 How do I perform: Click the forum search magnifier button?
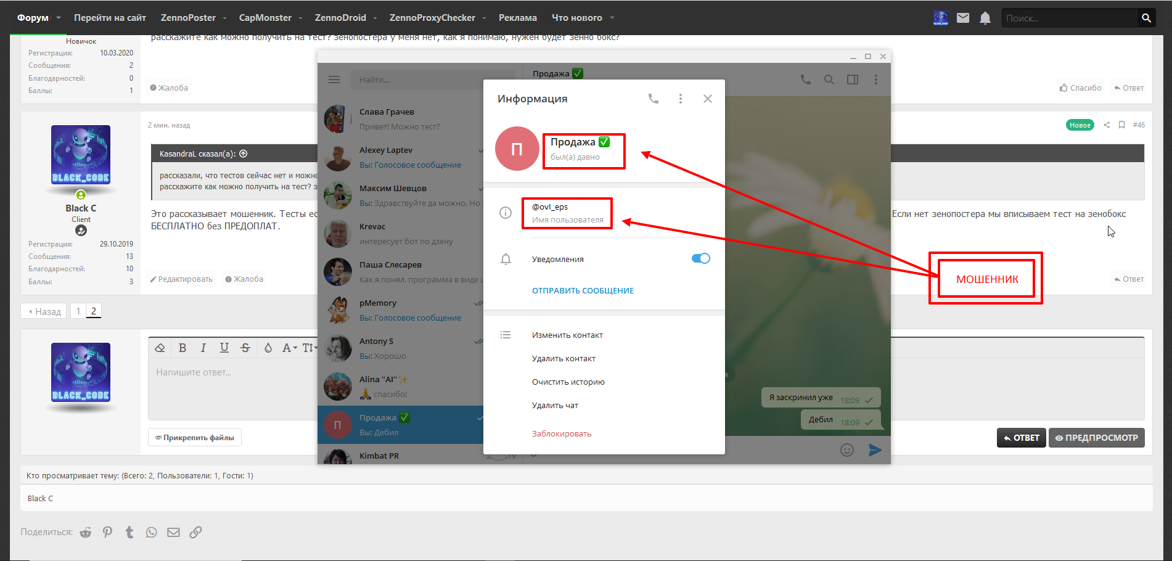click(1146, 18)
